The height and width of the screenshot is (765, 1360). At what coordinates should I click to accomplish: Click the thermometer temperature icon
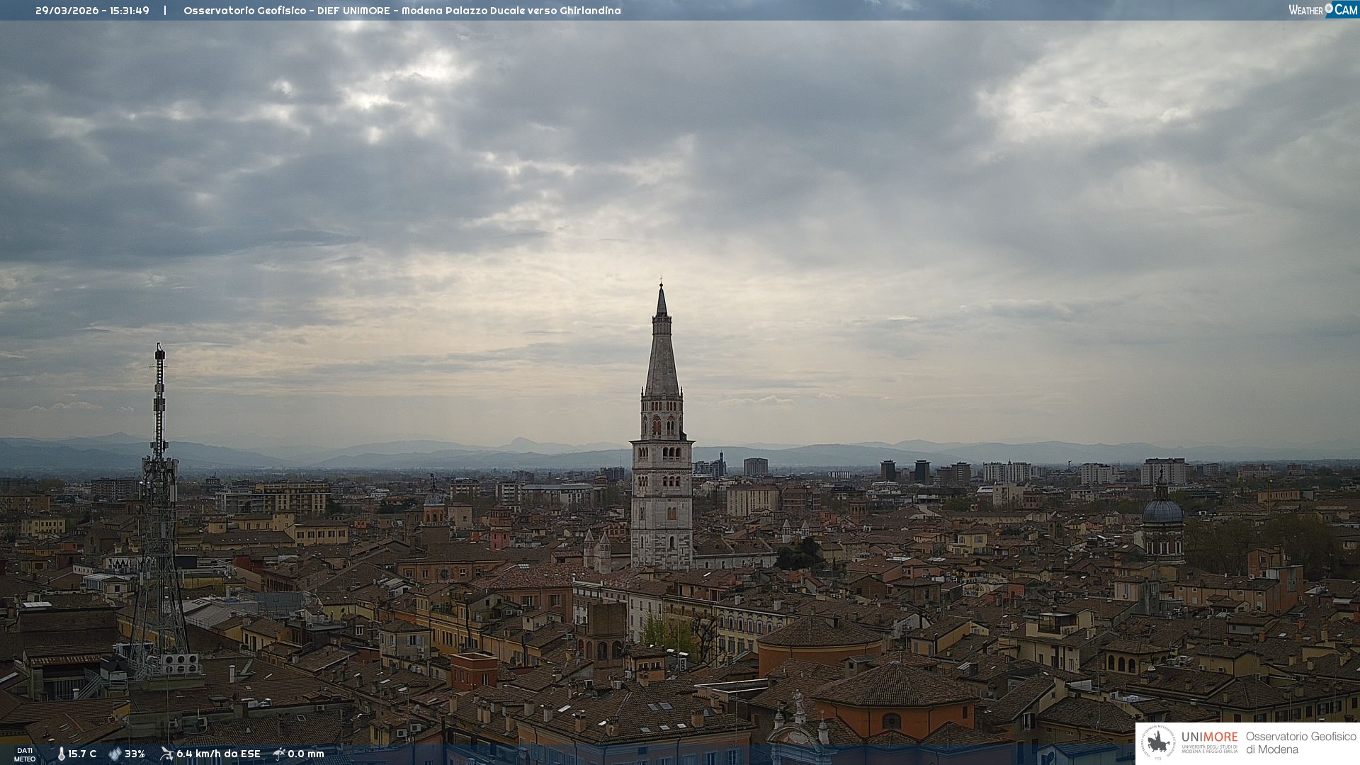coord(61,754)
